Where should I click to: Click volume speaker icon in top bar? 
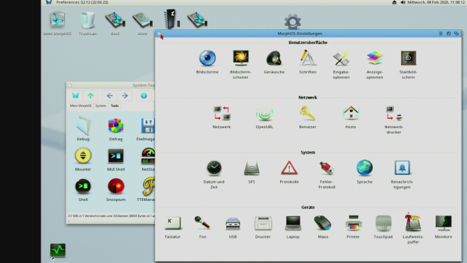[x=403, y=3]
